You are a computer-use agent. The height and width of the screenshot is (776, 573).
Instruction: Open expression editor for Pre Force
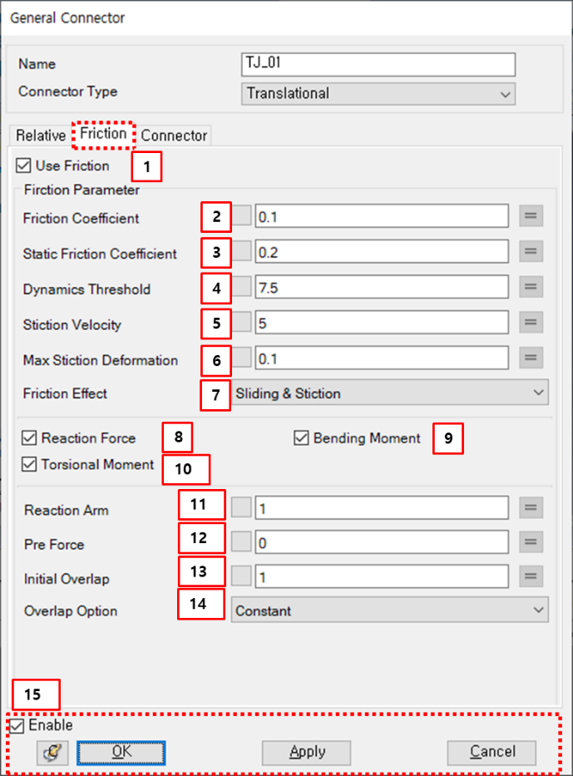click(x=531, y=542)
